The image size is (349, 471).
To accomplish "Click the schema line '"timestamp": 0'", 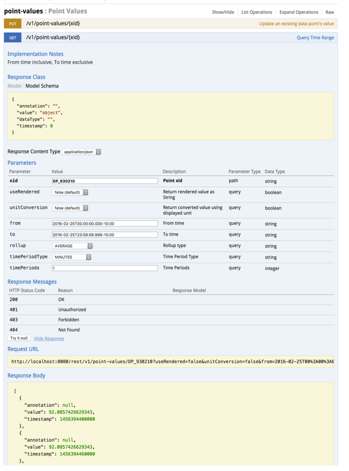I will coord(35,126).
